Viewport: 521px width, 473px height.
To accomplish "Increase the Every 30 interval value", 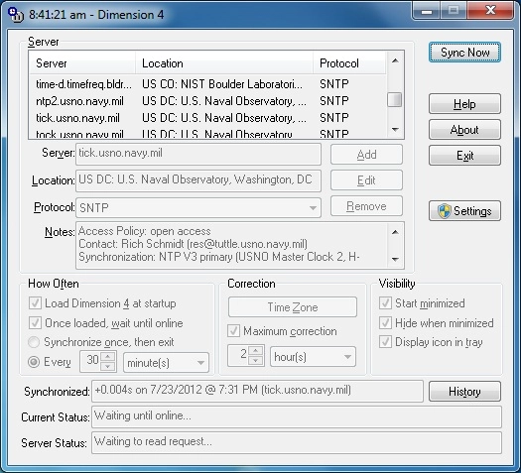I will coord(108,357).
